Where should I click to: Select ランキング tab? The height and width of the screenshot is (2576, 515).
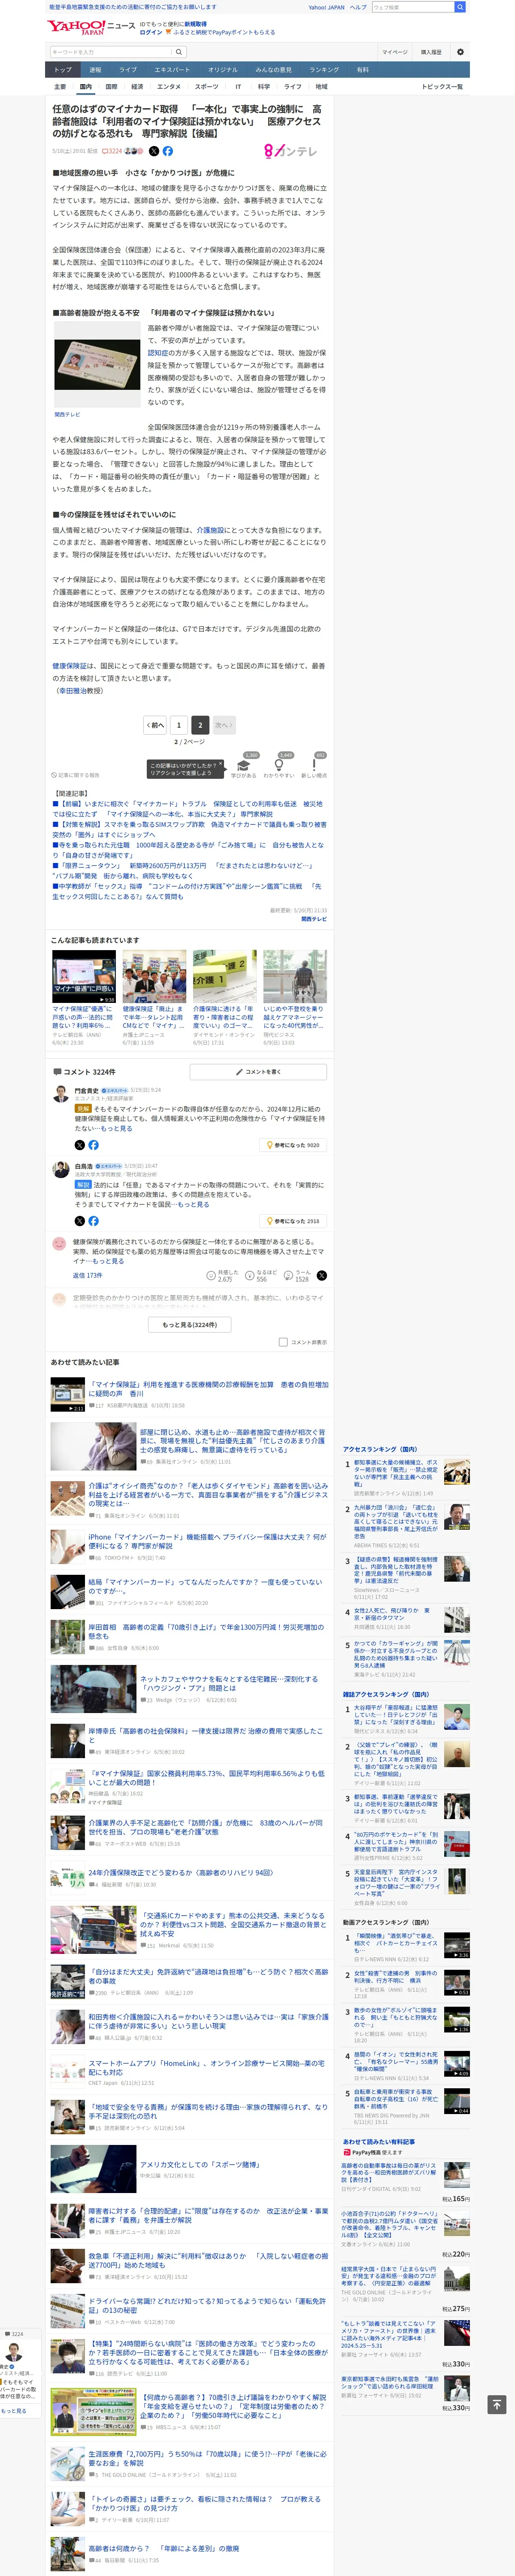click(x=324, y=70)
